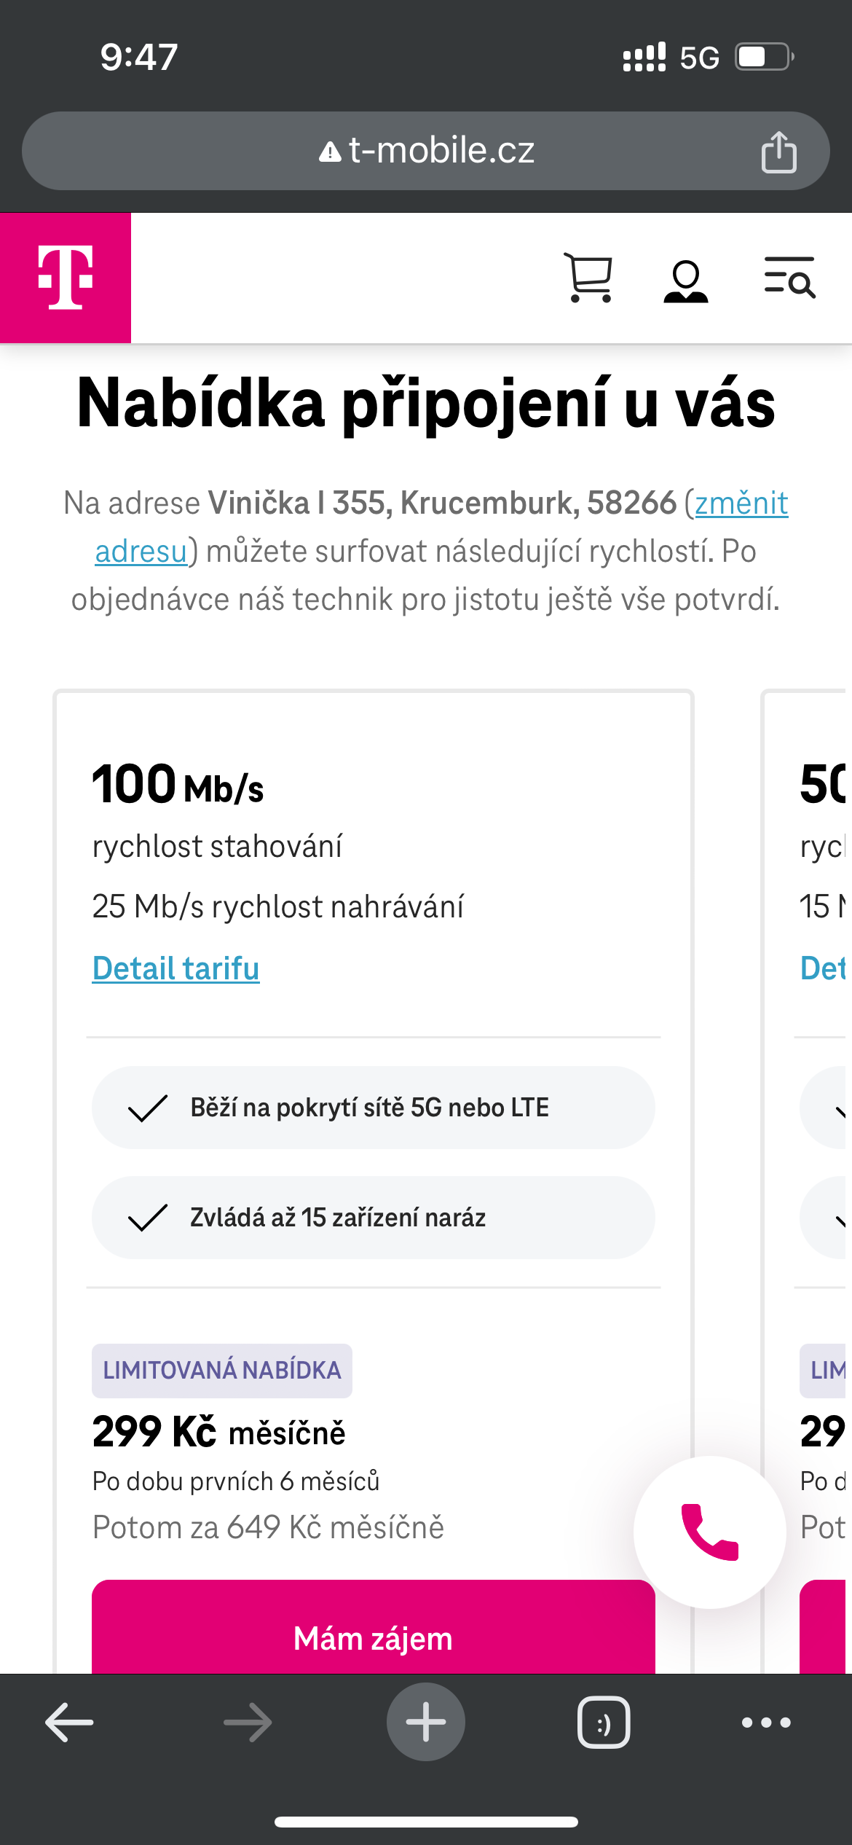Open the three-dot browser menu
This screenshot has width=852, height=1845.
pos(766,1723)
